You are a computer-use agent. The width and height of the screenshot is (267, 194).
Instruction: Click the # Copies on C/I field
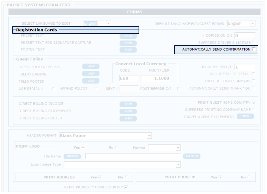click(245, 36)
